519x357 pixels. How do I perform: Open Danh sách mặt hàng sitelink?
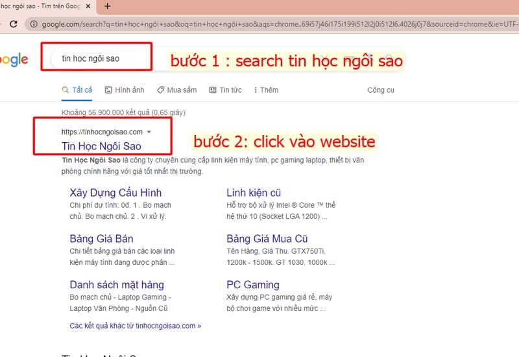(x=117, y=284)
